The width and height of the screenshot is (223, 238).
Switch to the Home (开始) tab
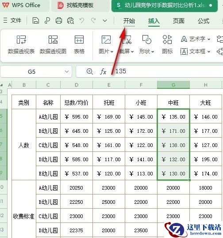(x=129, y=21)
